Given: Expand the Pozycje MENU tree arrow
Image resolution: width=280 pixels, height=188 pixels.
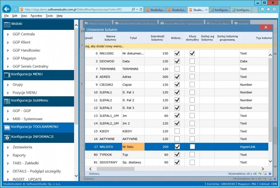Looking at the screenshot, I should (x=8, y=93).
